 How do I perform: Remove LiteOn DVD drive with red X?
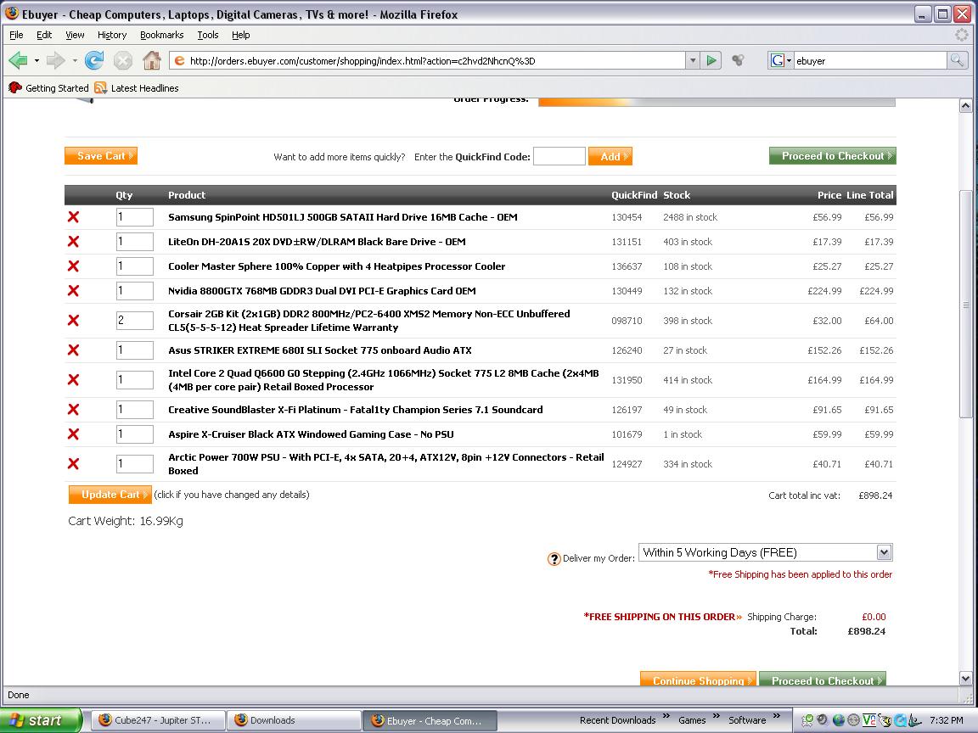[x=74, y=241]
